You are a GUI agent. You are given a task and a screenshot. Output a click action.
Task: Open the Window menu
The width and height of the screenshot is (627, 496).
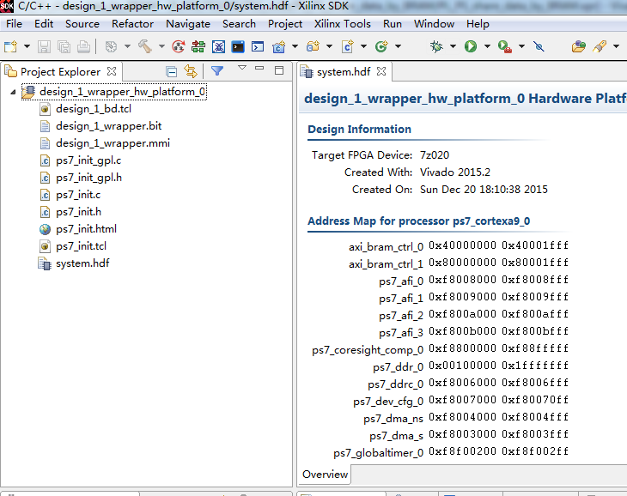click(435, 24)
